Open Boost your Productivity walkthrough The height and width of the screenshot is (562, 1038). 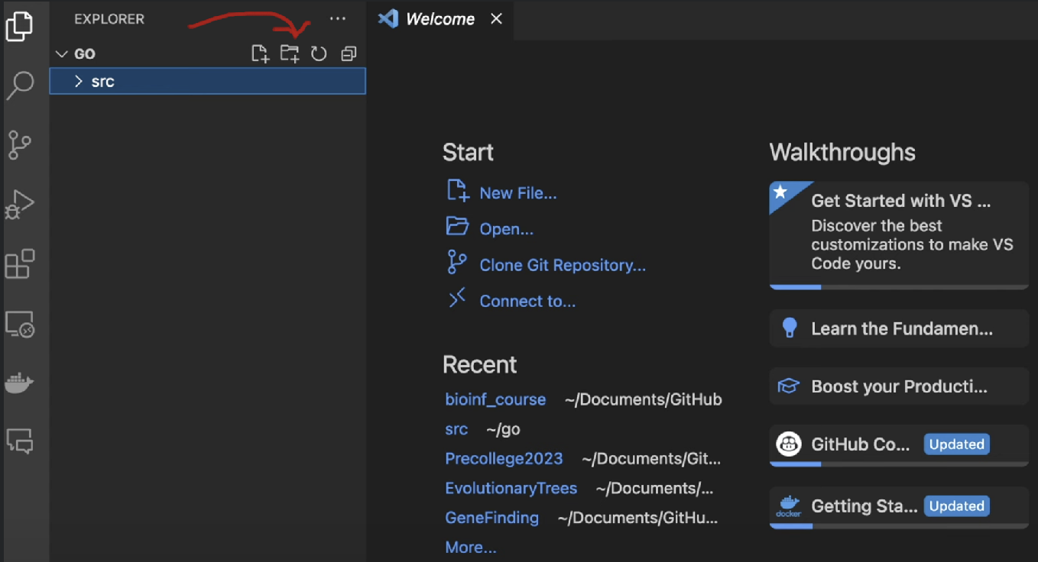tap(899, 386)
